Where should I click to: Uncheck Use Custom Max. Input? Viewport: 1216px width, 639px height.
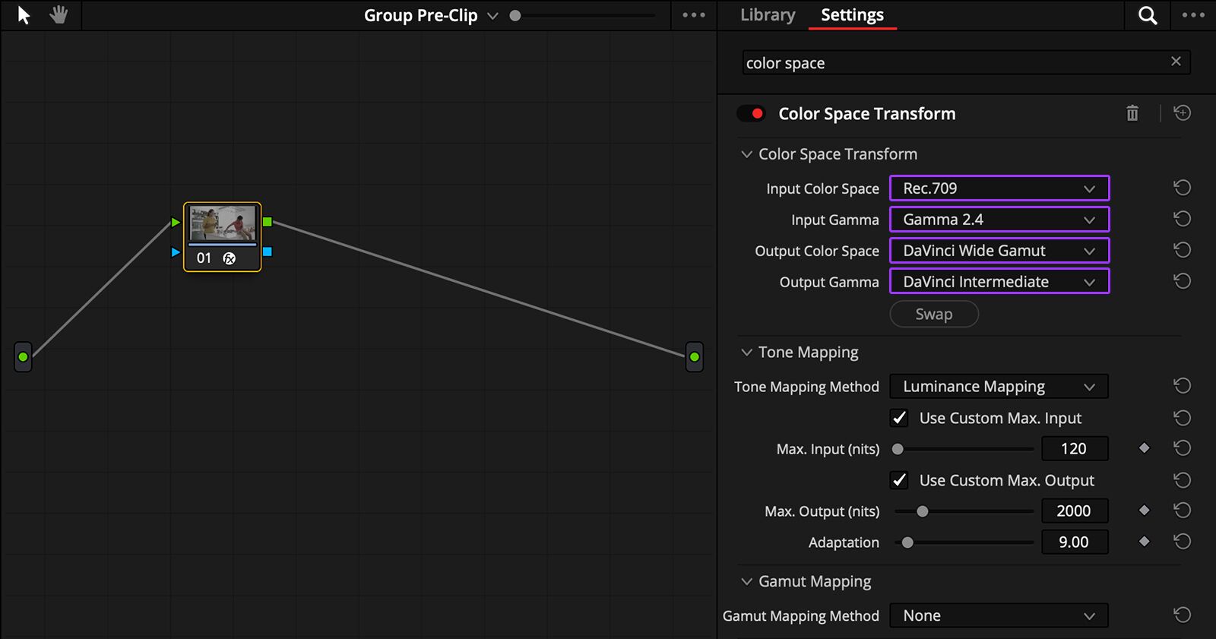click(899, 418)
